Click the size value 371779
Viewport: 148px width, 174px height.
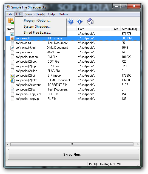pos(126,34)
